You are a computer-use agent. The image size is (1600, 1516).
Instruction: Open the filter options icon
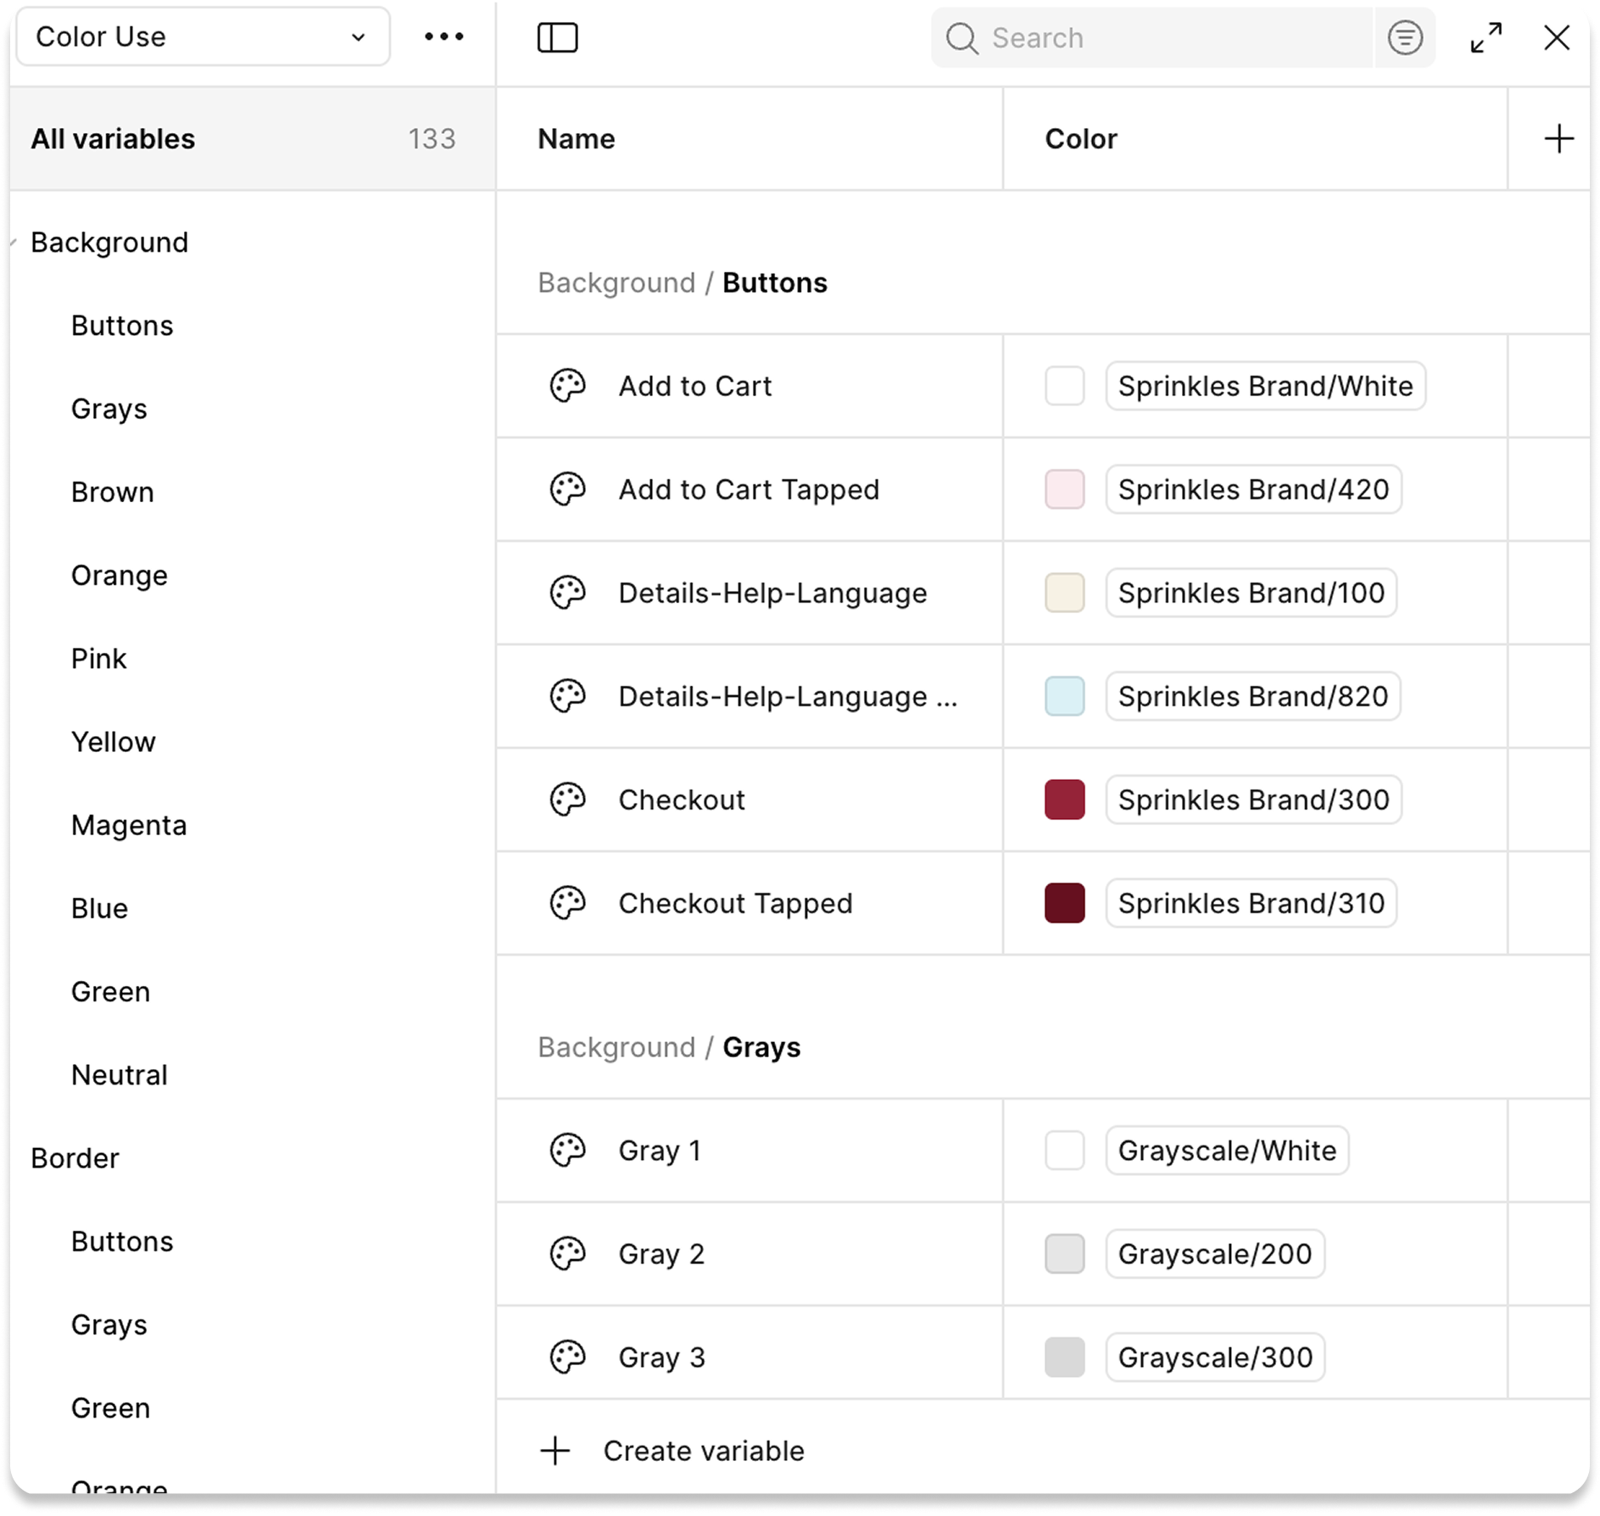coord(1404,37)
